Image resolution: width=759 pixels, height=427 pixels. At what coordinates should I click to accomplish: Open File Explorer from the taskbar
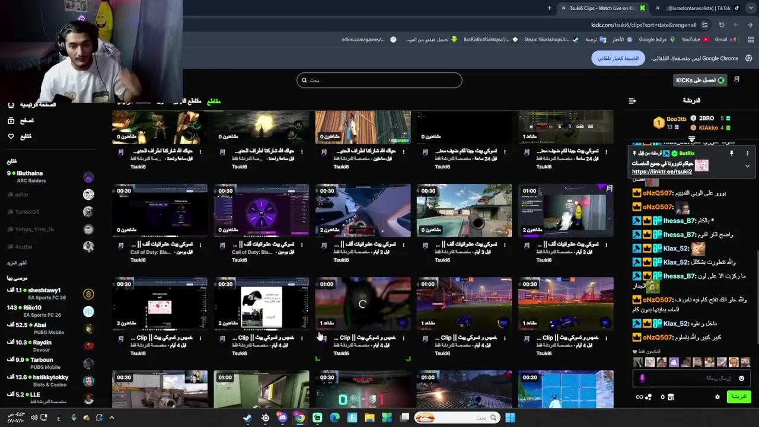tap(369, 418)
